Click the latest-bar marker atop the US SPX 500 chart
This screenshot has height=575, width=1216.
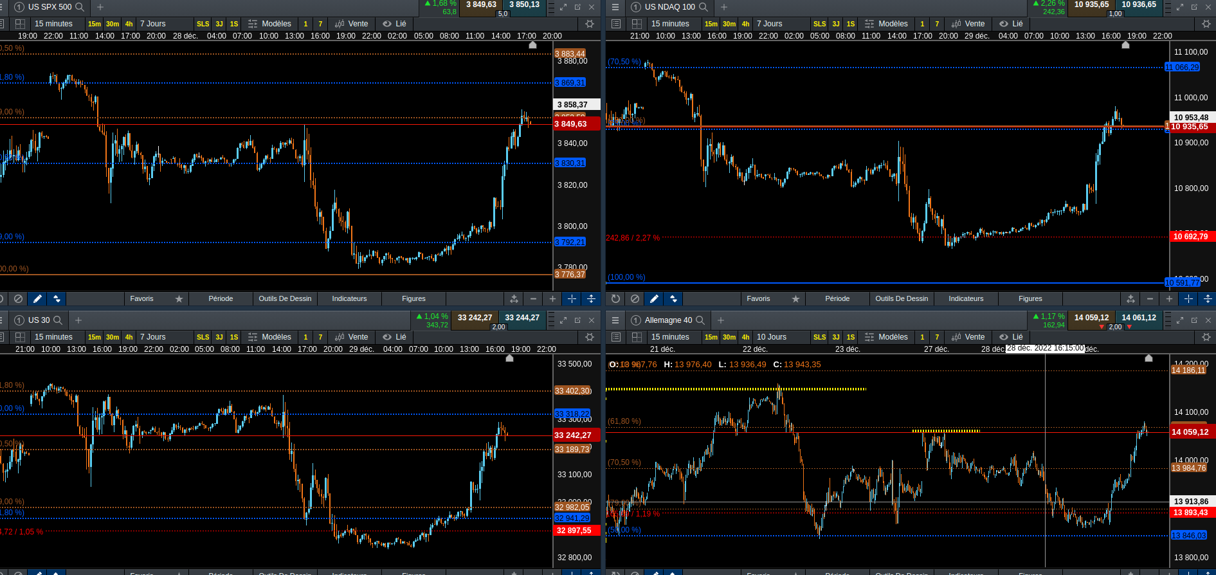[x=532, y=45]
